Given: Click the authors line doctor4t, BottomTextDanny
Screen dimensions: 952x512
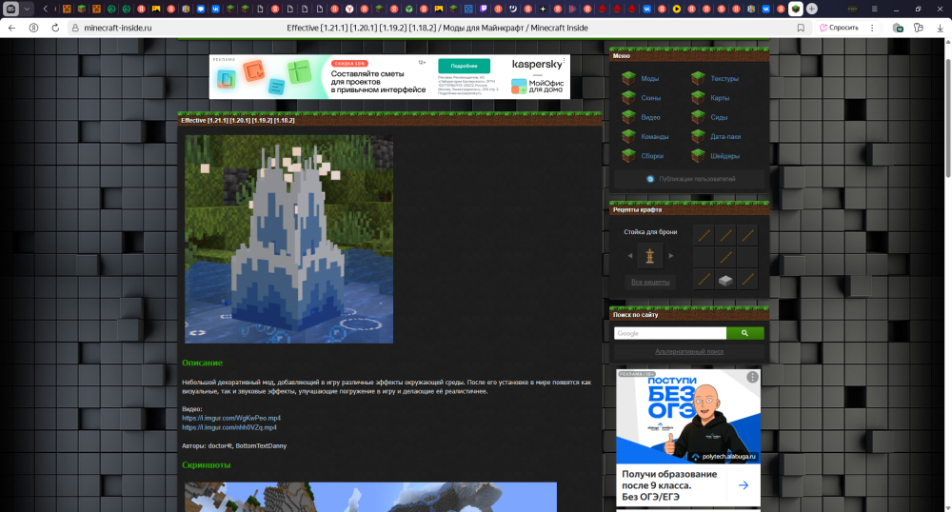Looking at the screenshot, I should tap(234, 446).
